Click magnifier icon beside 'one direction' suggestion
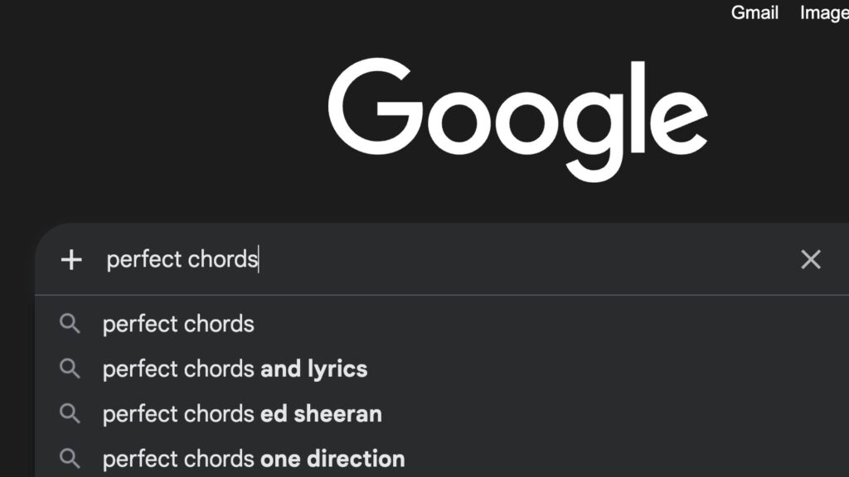Screen dimensions: 849x477 pyautogui.click(x=70, y=458)
